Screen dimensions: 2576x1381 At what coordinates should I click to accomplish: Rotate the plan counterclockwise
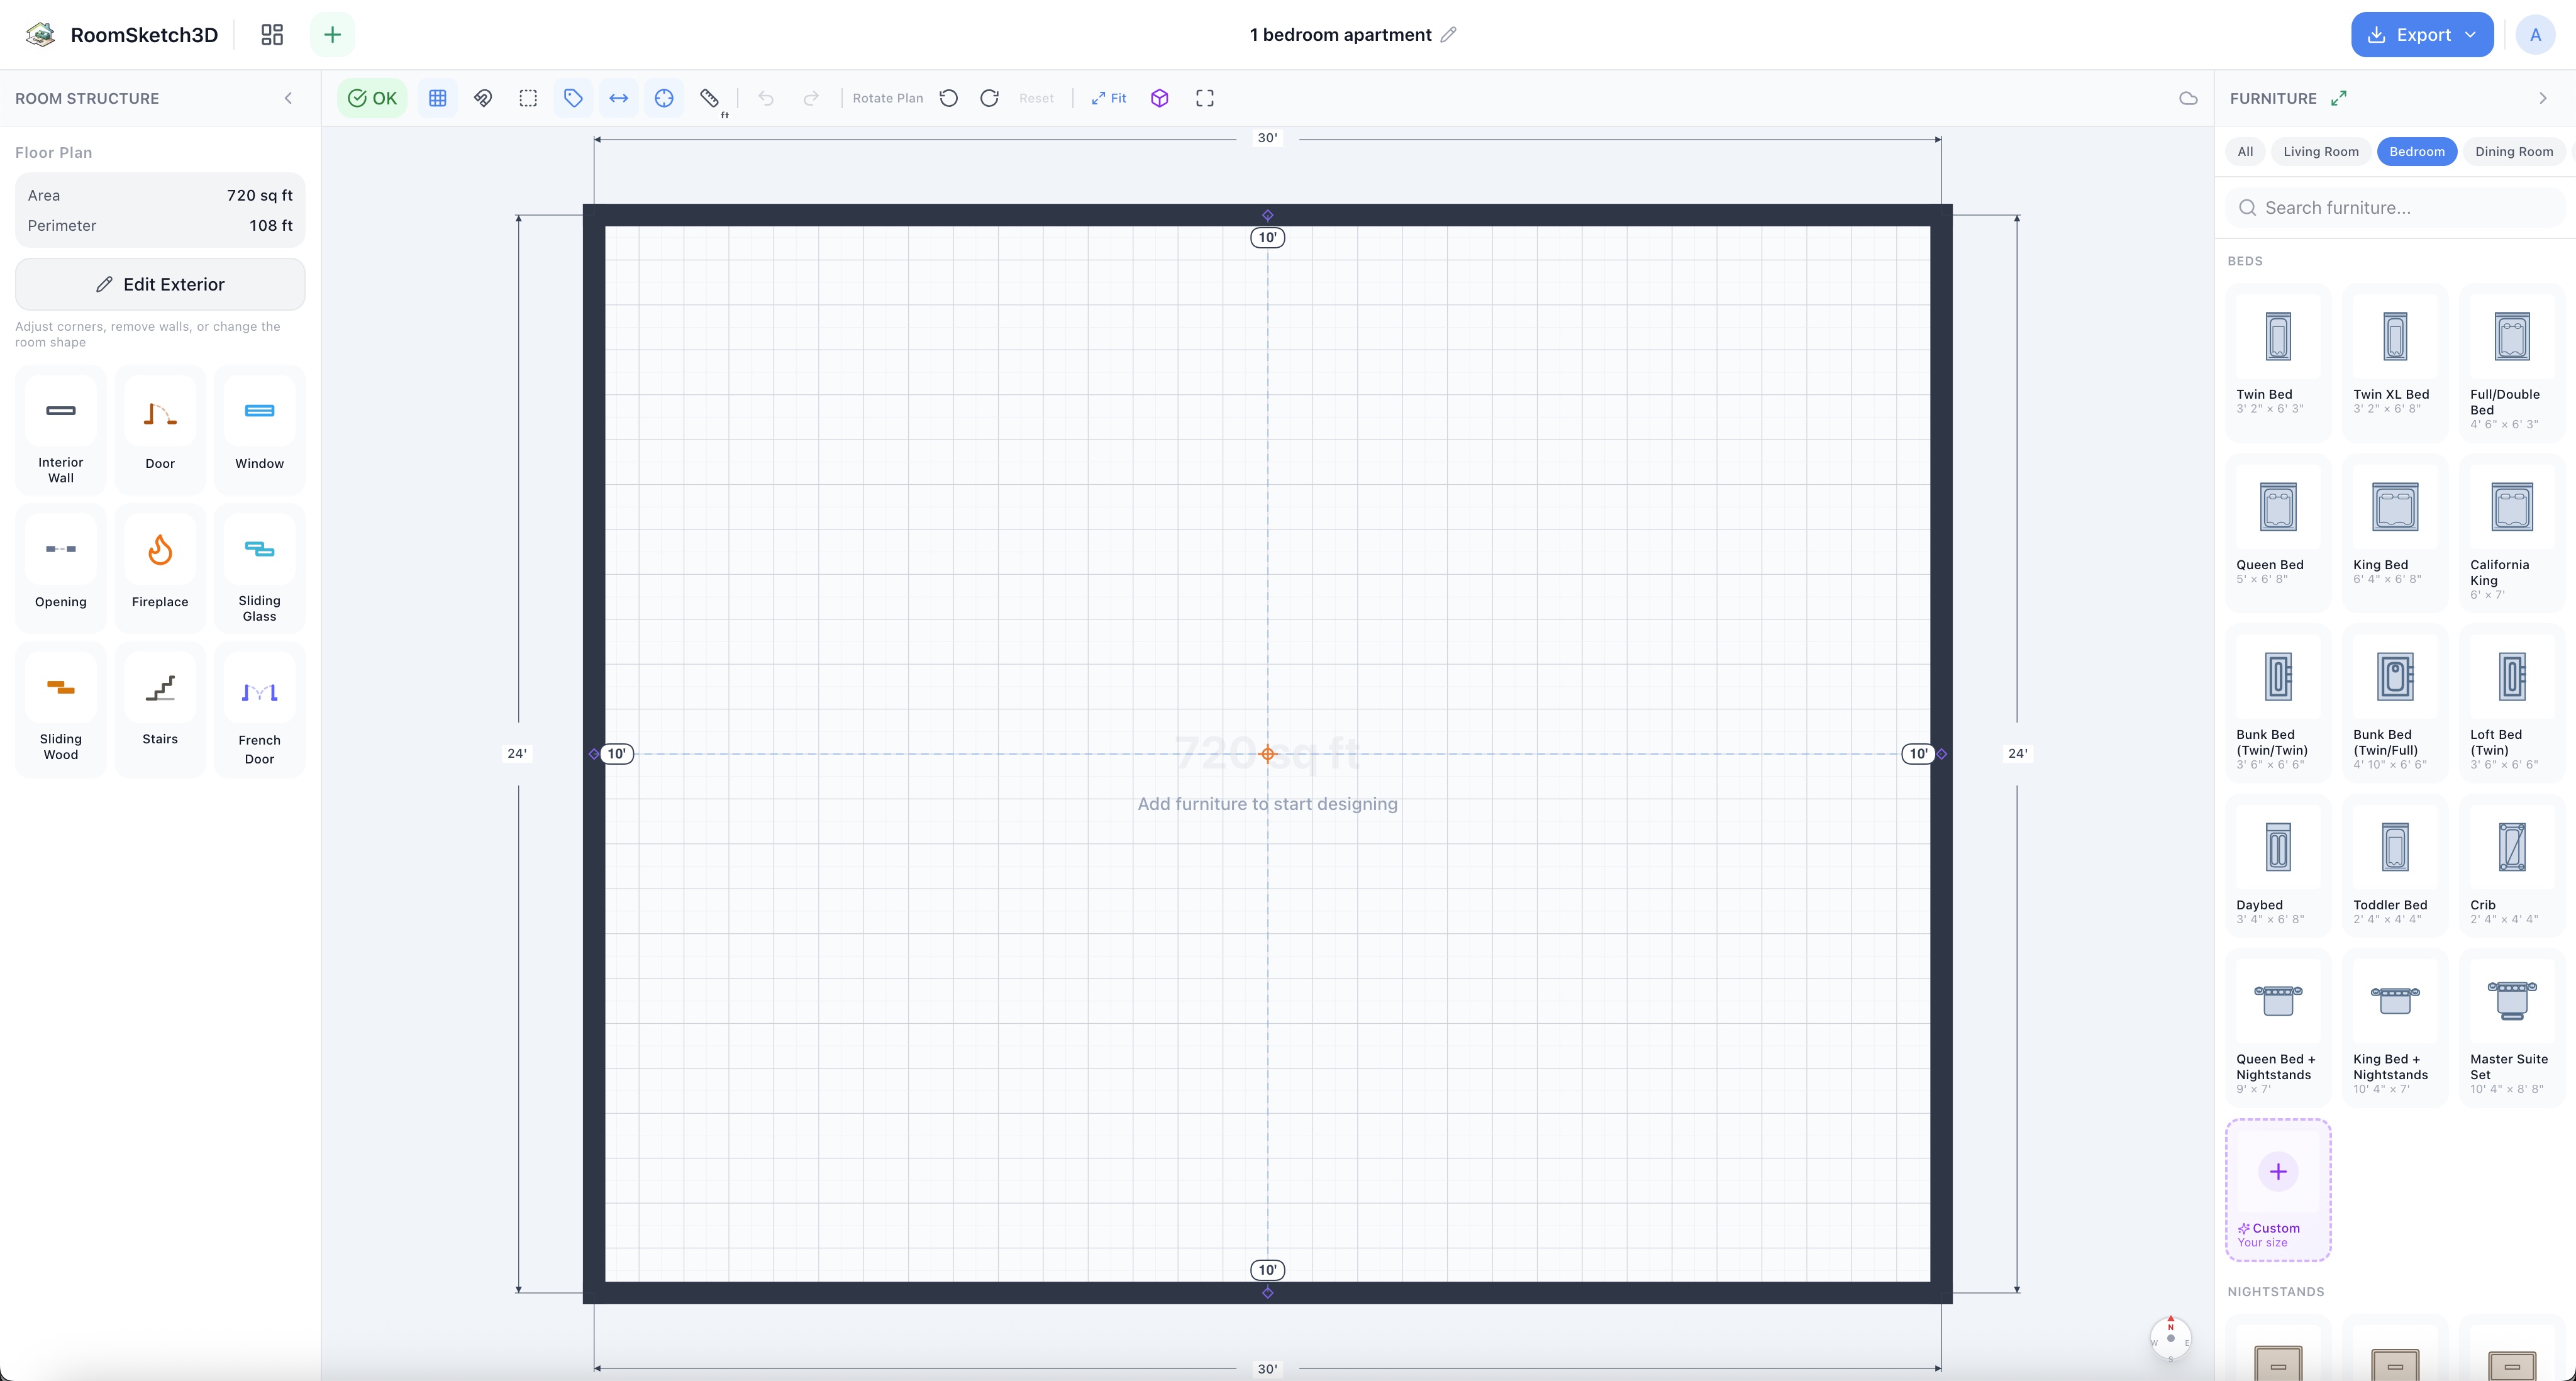pyautogui.click(x=949, y=98)
